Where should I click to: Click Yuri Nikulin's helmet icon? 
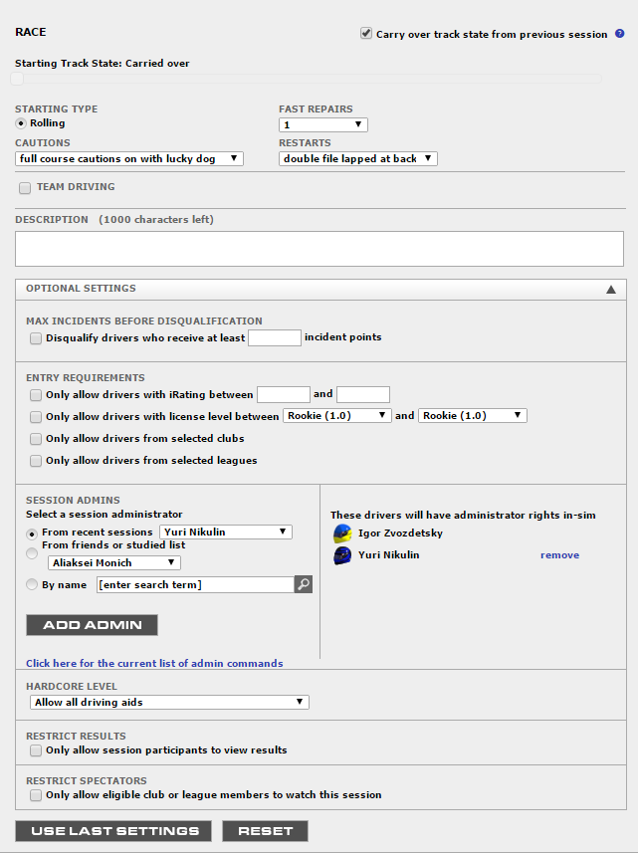pos(342,555)
